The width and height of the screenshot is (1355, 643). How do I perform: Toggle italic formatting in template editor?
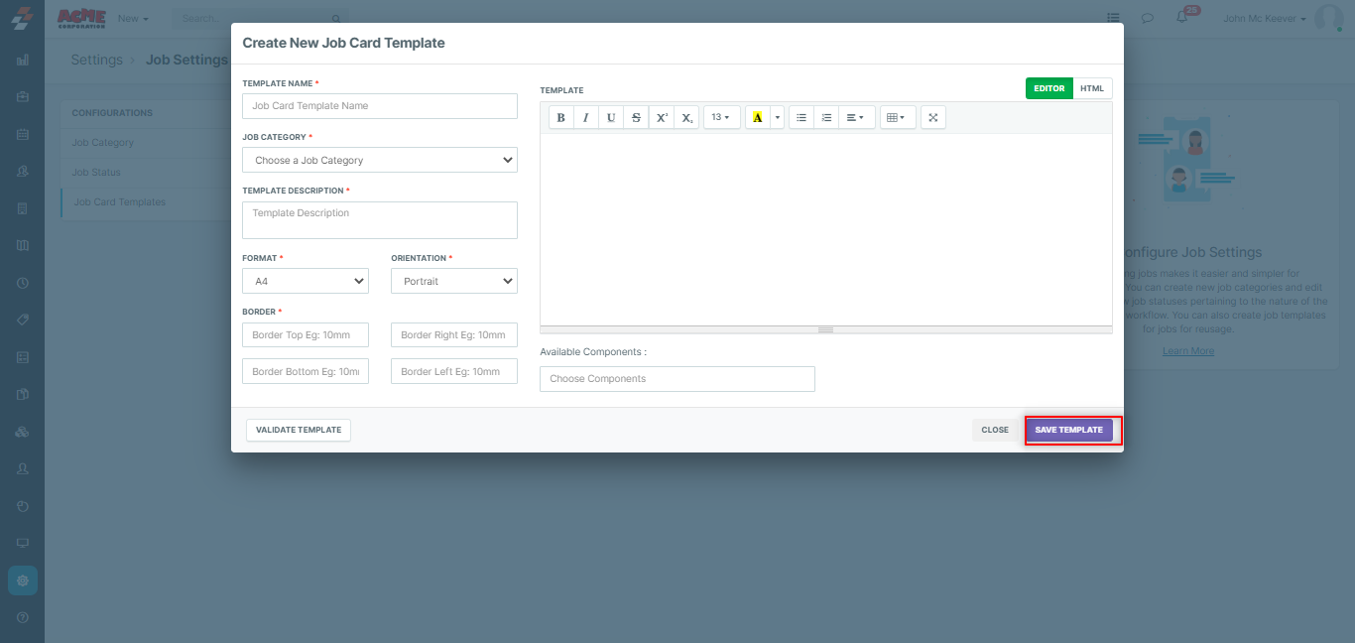(x=585, y=117)
